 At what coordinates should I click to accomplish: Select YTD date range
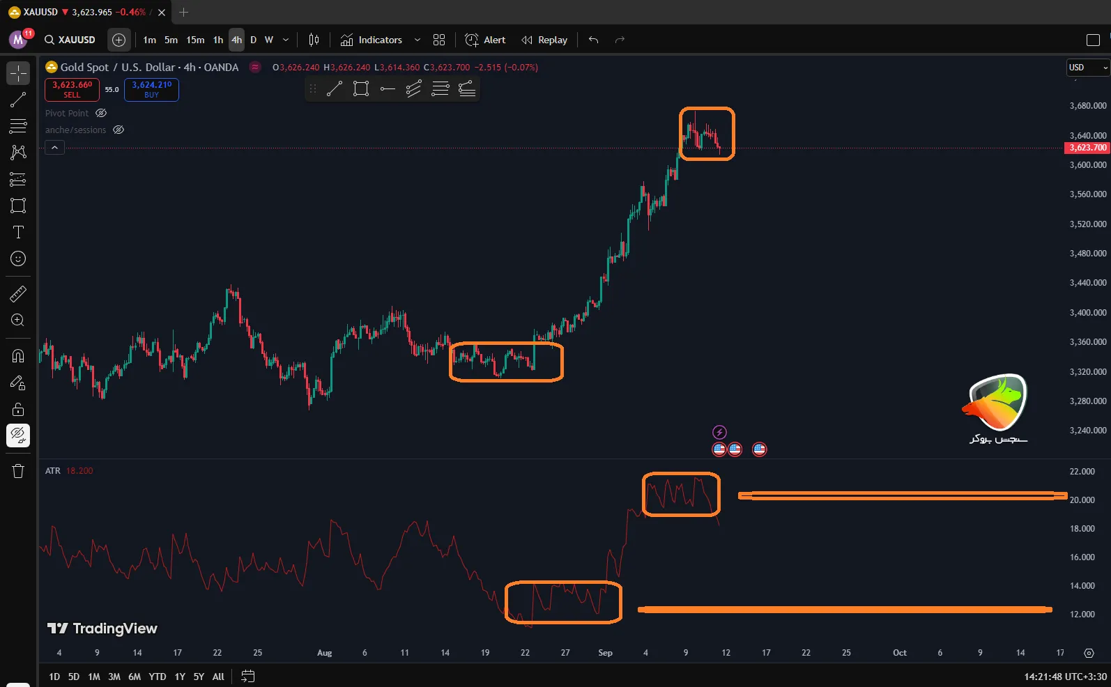click(158, 677)
